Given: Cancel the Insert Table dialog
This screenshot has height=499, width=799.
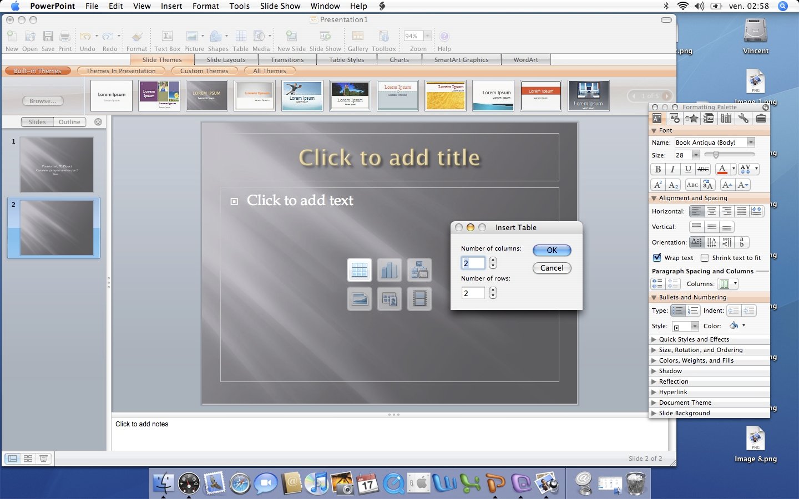Looking at the screenshot, I should click(552, 268).
